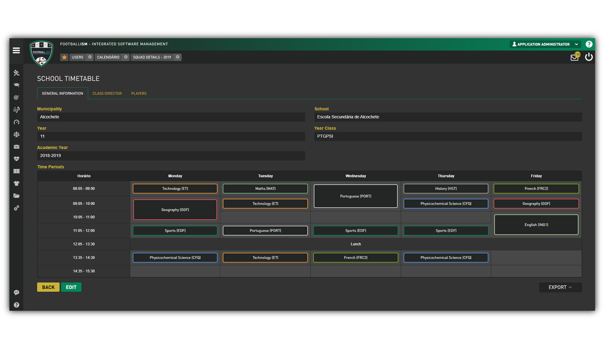Open the balance scales legal icon
This screenshot has height=340, width=605.
click(17, 134)
